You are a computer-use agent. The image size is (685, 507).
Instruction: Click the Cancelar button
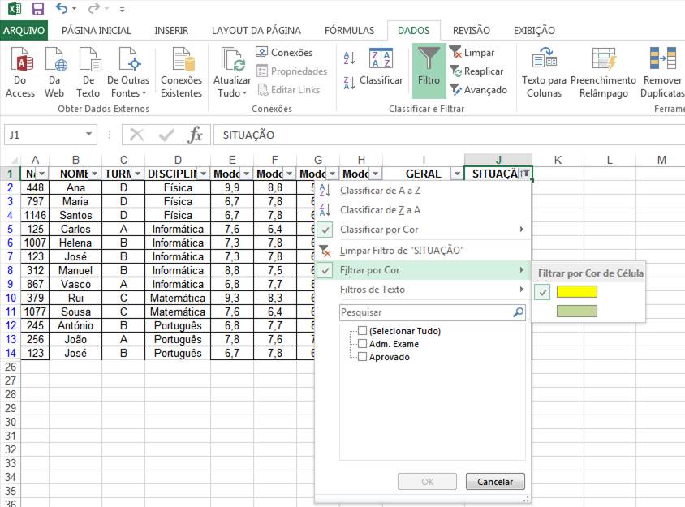point(495,482)
